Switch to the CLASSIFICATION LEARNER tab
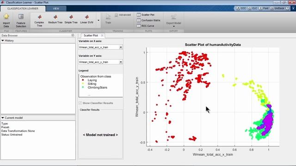296x166 pixels. (23, 8)
